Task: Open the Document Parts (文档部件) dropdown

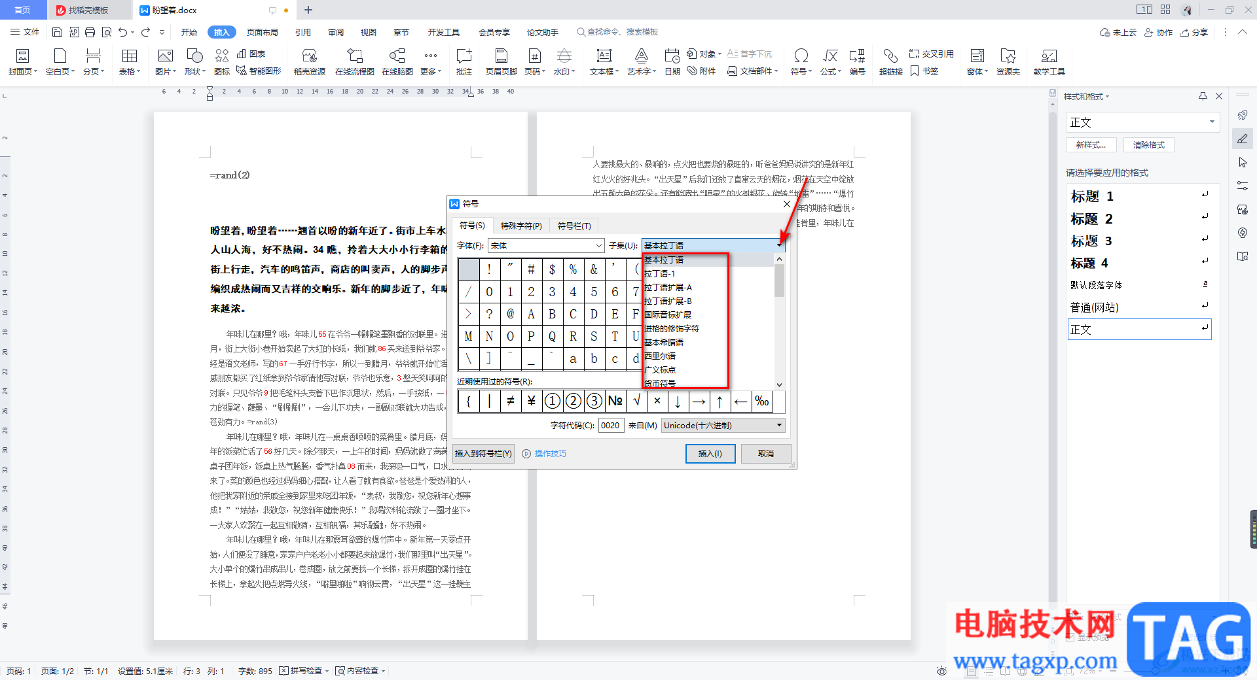Action: (753, 71)
